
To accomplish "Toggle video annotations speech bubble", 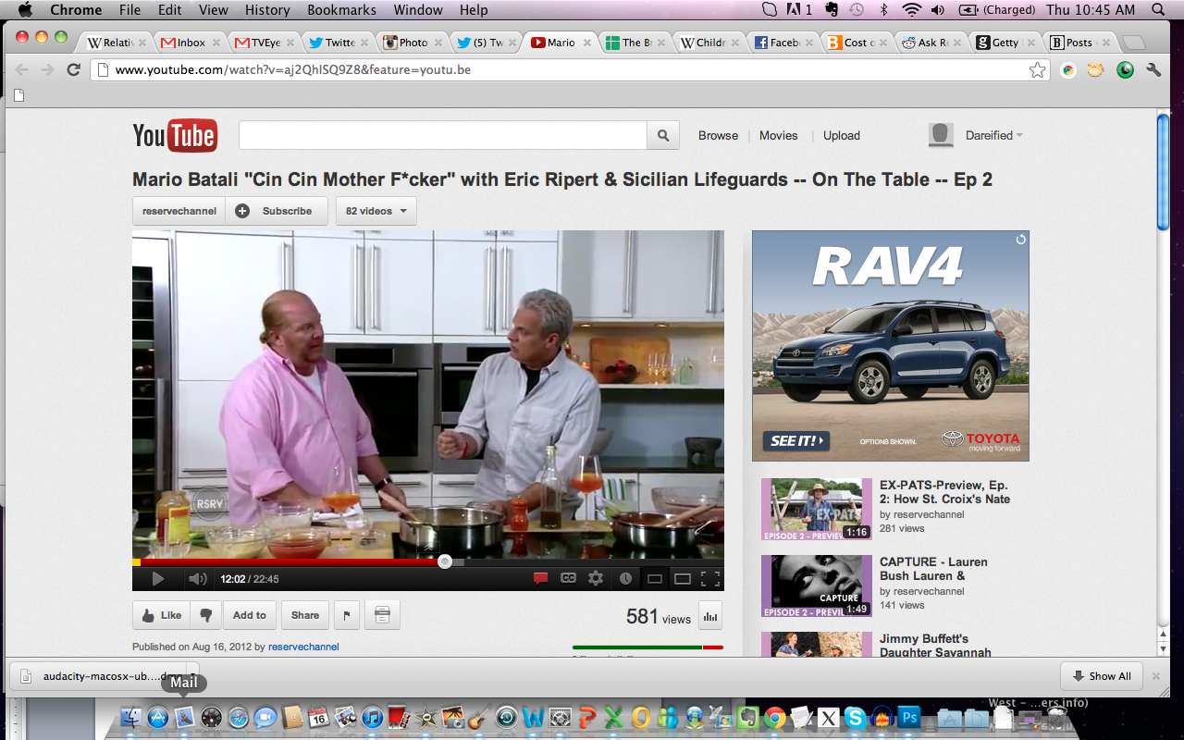I will pos(540,579).
